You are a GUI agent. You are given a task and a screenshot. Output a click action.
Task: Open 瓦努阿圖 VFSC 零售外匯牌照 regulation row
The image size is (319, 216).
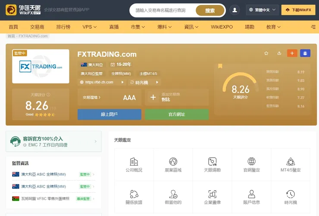click(x=53, y=198)
